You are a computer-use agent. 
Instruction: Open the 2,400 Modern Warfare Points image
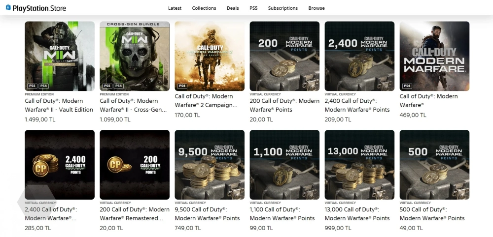click(x=359, y=56)
